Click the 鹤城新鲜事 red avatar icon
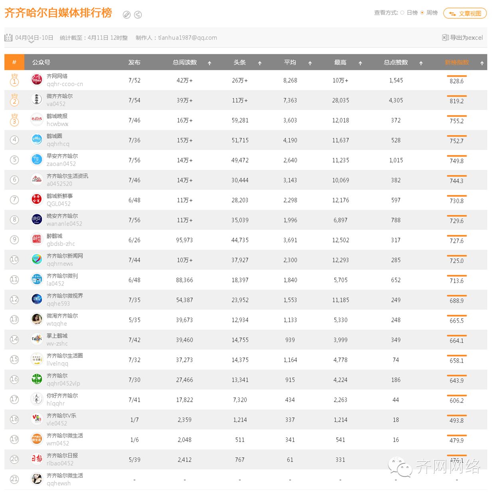The width and height of the screenshot is (496, 492). tap(37, 200)
